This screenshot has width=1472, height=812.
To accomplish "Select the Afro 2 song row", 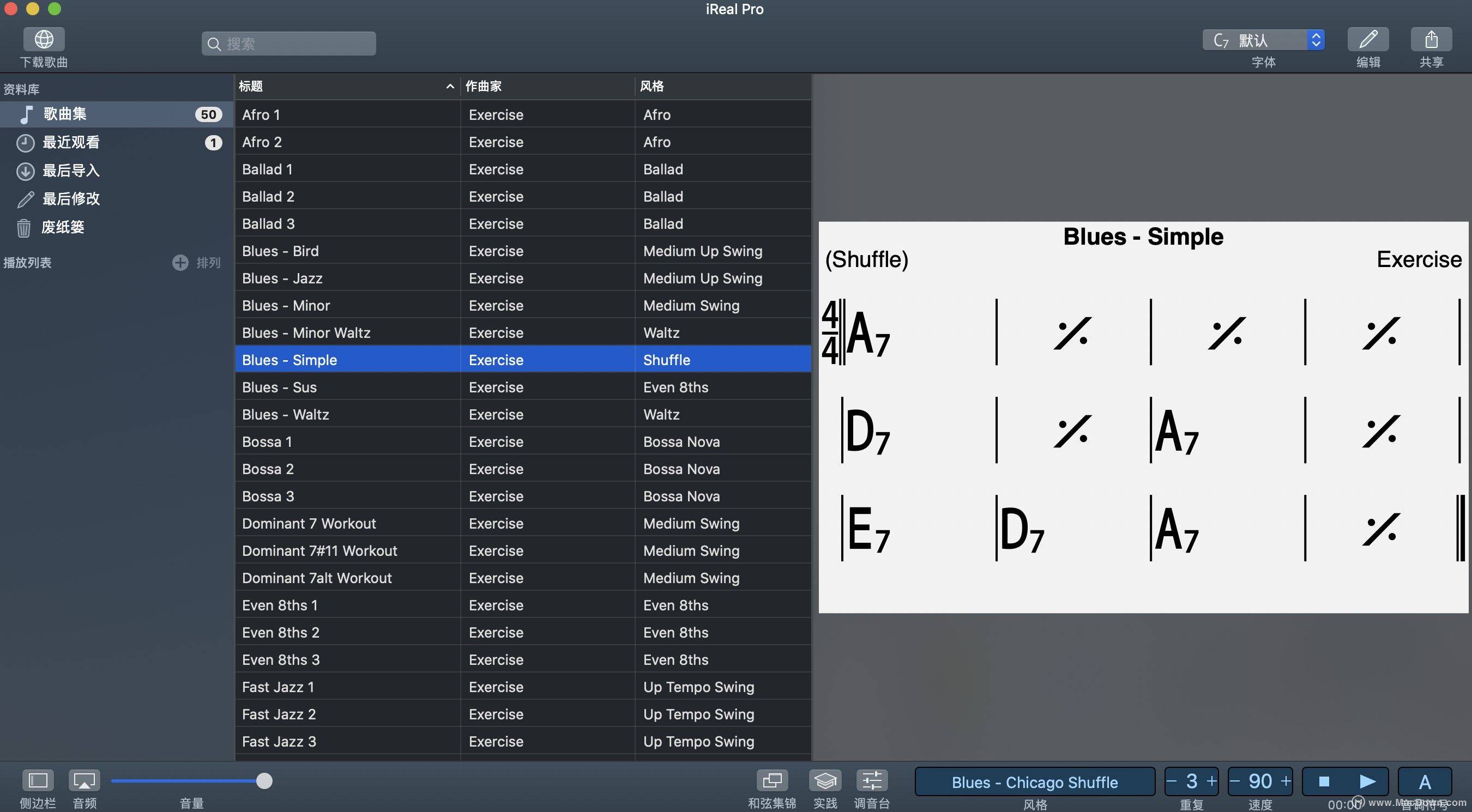I will pos(523,142).
